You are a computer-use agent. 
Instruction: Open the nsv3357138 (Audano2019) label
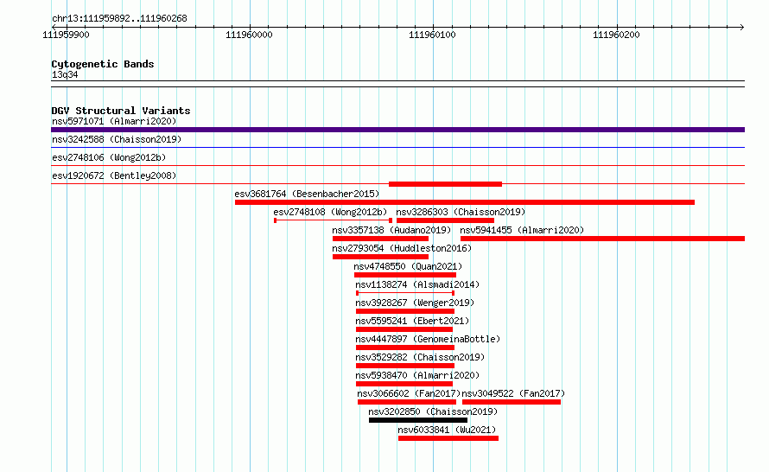(391, 230)
